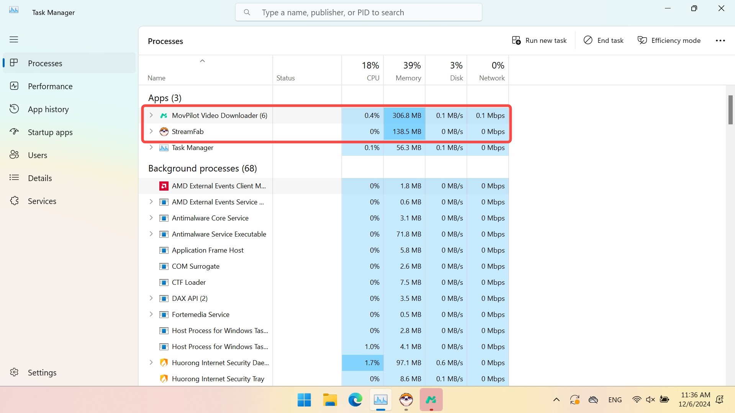Select the StreamFab app icon
This screenshot has height=413, width=735.
click(x=164, y=131)
